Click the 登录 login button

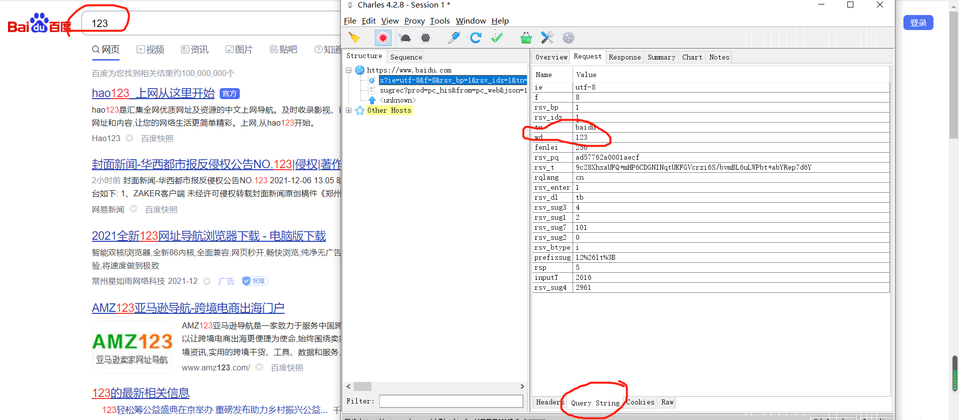[918, 23]
